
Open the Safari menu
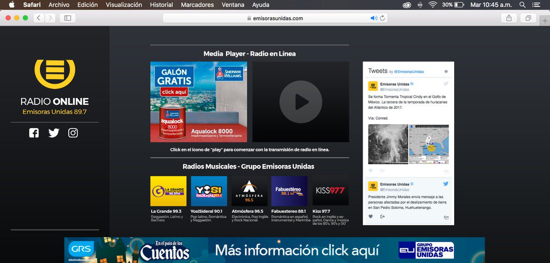tap(32, 5)
